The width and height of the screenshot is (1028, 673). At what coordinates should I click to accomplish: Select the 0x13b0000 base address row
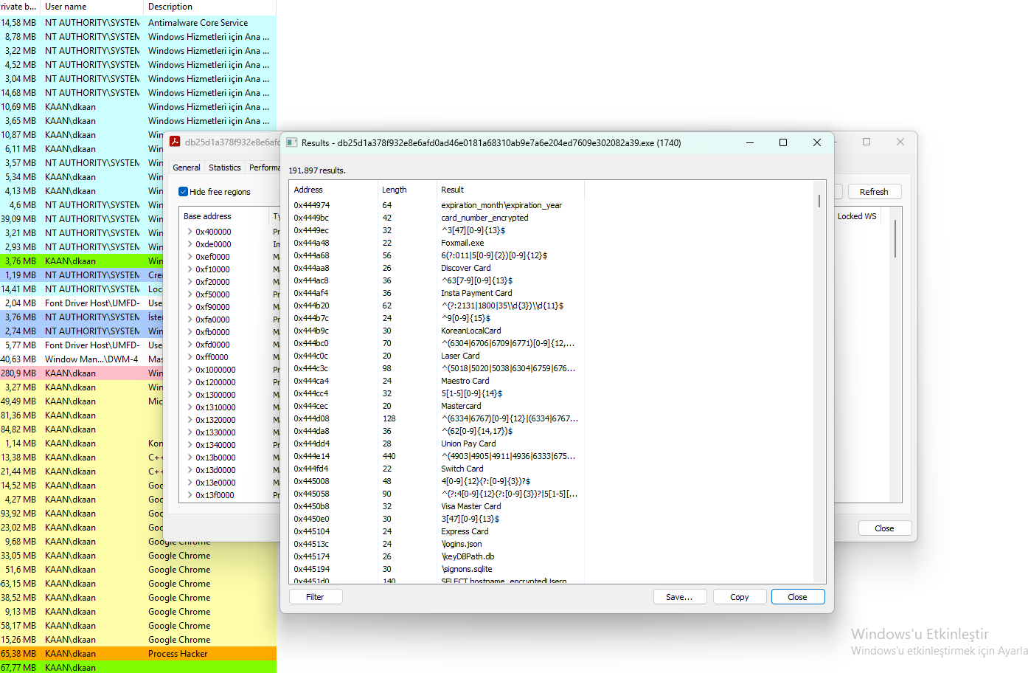click(x=230, y=458)
